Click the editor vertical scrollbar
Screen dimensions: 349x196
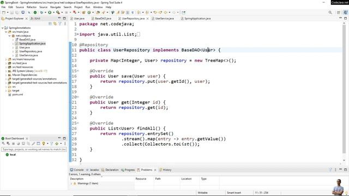[x=344, y=89]
